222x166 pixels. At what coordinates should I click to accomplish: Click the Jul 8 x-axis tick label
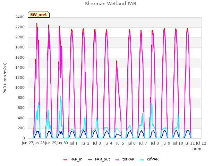pos(155,144)
